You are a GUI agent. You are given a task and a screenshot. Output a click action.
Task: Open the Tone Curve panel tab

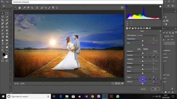130,28
